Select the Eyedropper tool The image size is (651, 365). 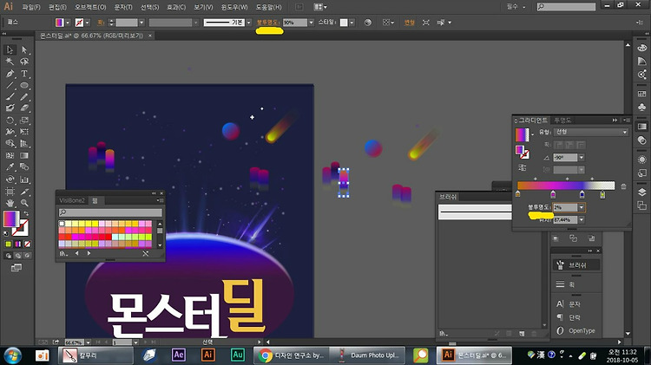10,167
